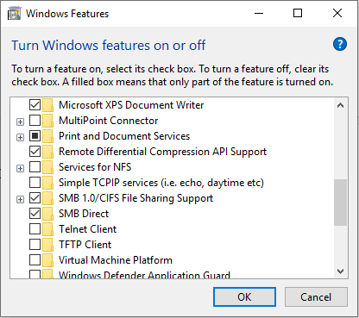Select the Telnet Client label
Viewport: 359px width, 318px height.
88,229
